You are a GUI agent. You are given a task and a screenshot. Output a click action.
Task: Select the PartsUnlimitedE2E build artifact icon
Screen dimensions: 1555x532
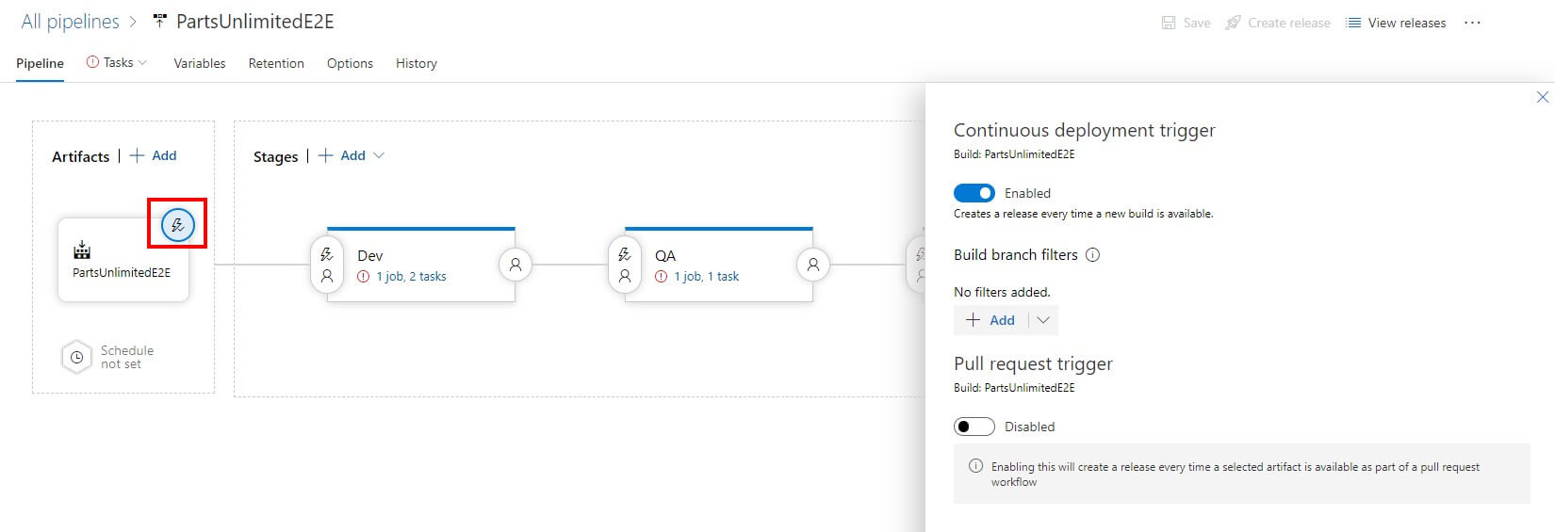(82, 250)
